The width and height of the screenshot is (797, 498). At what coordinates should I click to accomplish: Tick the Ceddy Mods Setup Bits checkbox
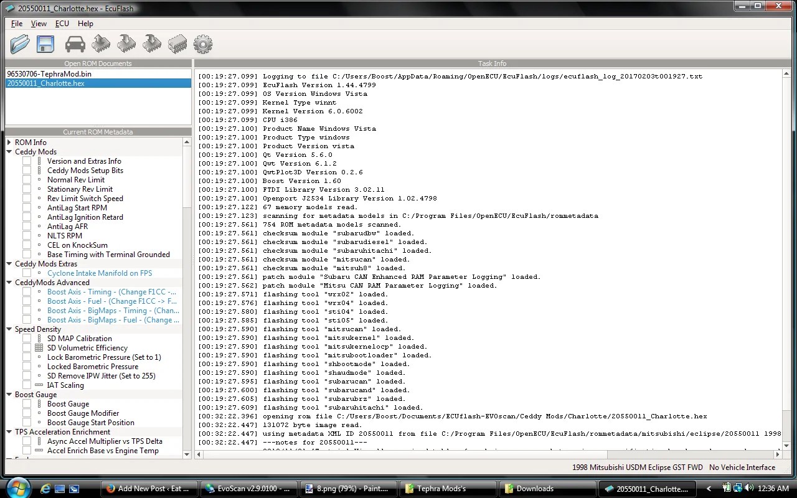pos(27,171)
